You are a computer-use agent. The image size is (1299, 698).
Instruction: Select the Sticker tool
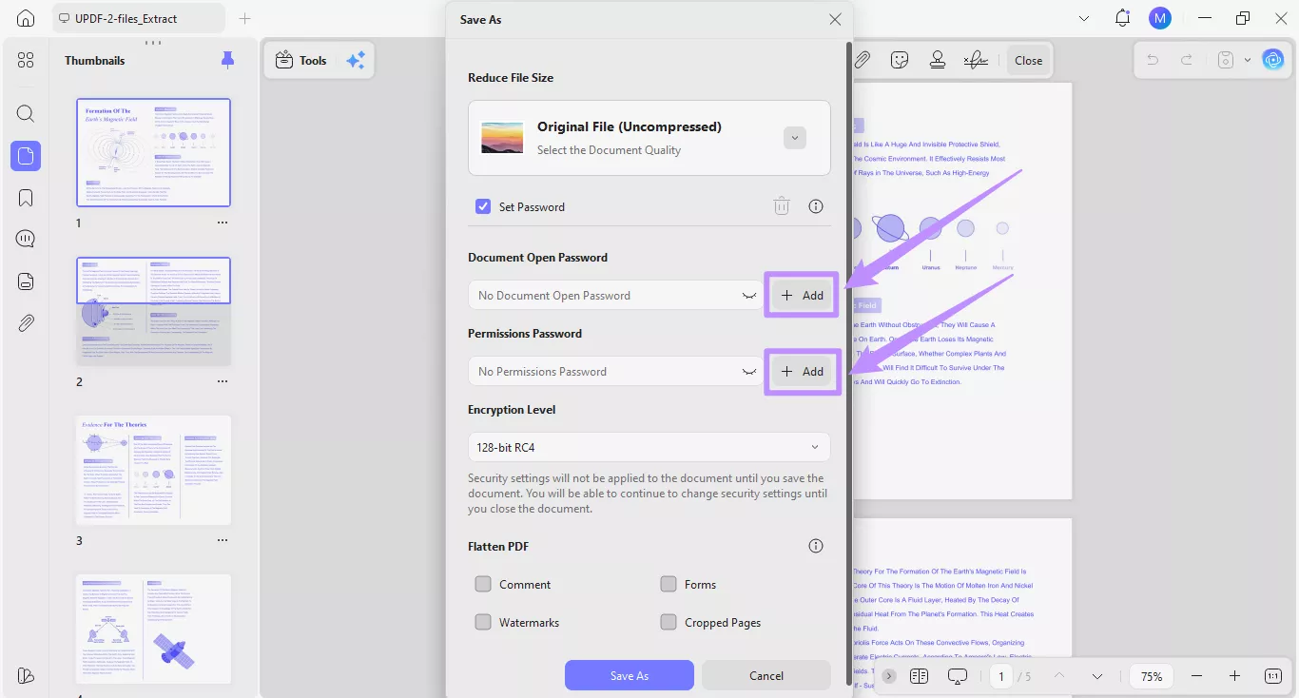pyautogui.click(x=900, y=59)
